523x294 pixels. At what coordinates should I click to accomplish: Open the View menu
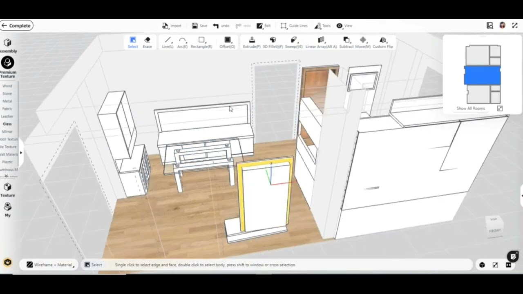[x=344, y=26]
